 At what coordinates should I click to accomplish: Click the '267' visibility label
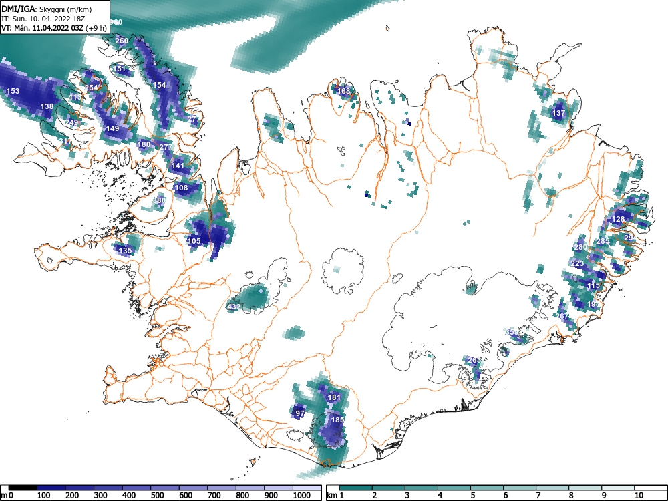pos(563,316)
